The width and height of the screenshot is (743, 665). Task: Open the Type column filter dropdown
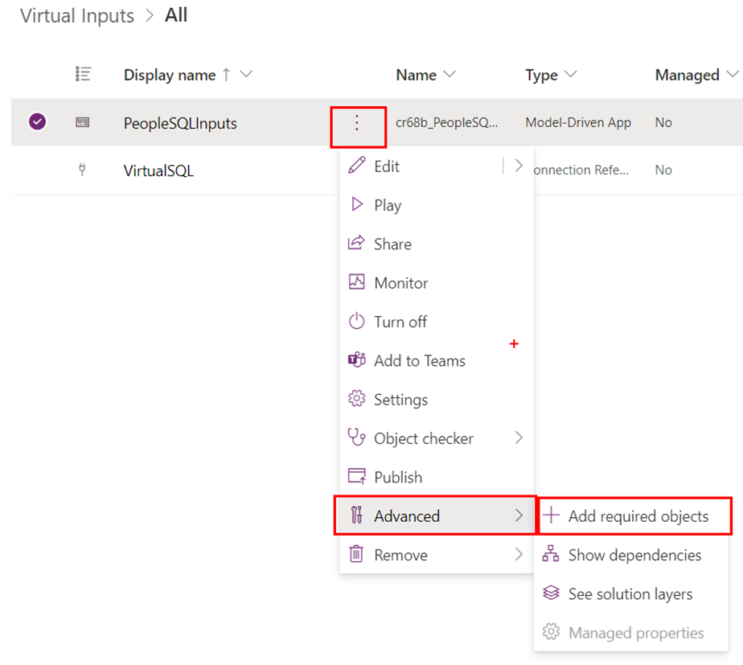(571, 75)
